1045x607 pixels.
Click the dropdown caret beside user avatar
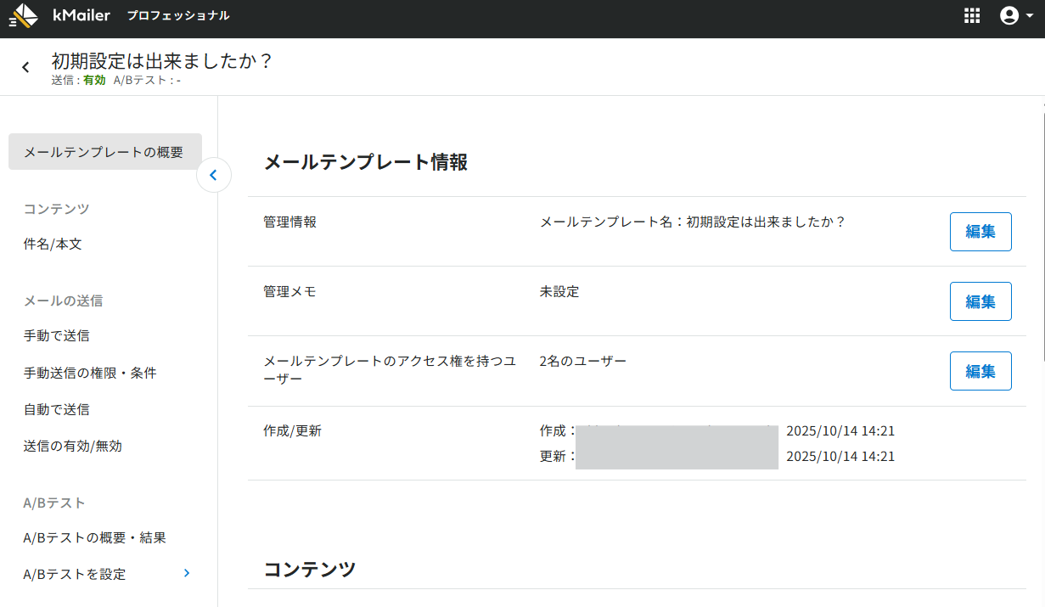tap(1029, 16)
